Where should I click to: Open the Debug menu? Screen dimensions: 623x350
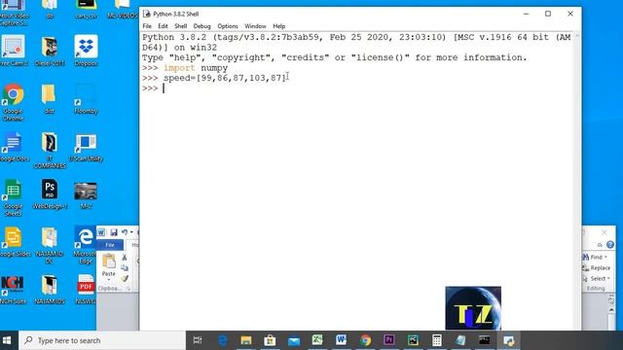coord(202,26)
